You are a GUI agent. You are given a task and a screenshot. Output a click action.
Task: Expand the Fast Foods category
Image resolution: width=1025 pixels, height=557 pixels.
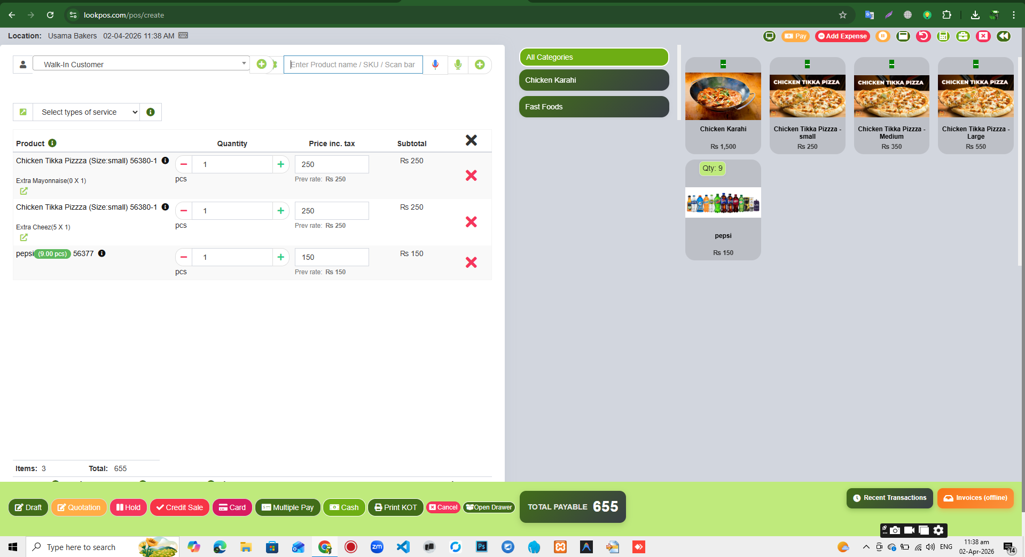(x=593, y=107)
